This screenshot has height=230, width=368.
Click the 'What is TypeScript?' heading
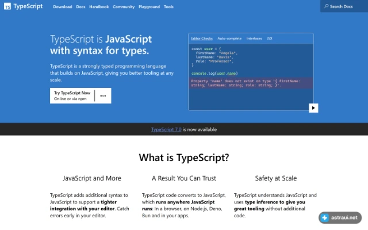pos(184,157)
